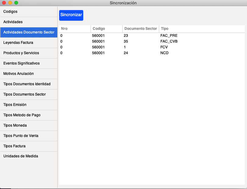Open Leyendas Factura list
Image resolution: width=247 pixels, height=189 pixels.
[29, 43]
